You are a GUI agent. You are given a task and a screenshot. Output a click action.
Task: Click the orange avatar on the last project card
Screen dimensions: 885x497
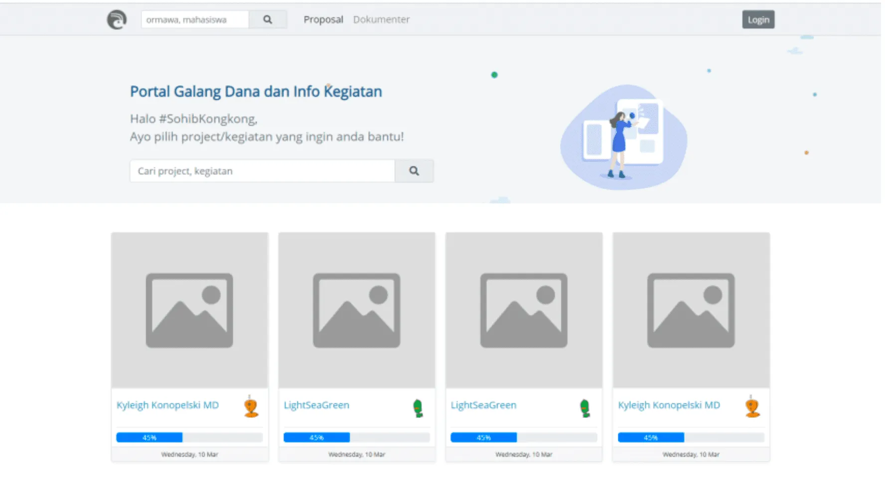tap(752, 406)
